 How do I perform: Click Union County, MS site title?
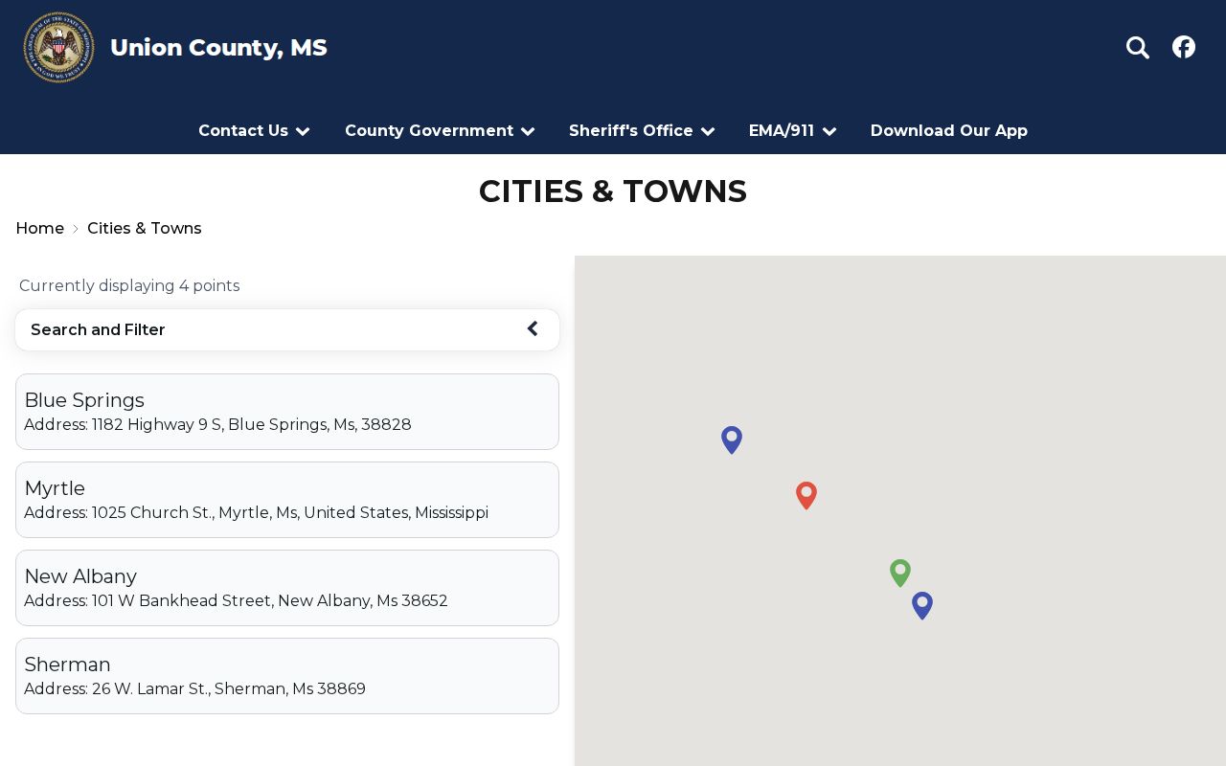click(x=218, y=47)
